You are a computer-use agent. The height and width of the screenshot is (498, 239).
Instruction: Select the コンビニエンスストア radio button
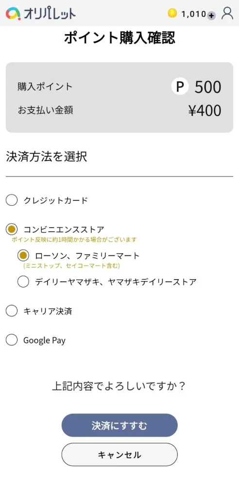[12, 229]
